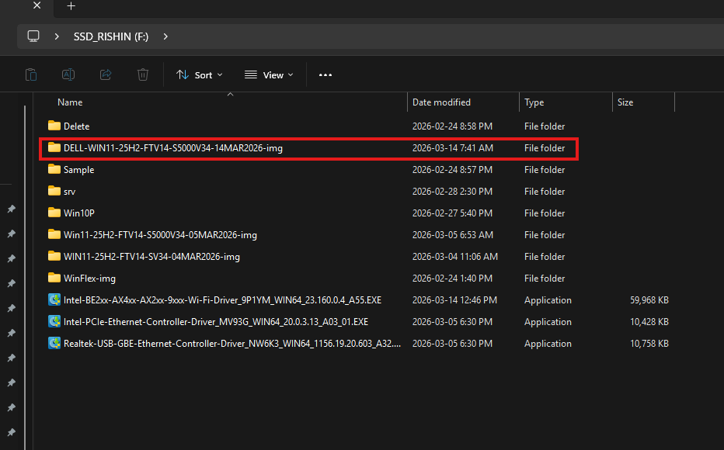Open the Sort dropdown
The image size is (724, 450).
tap(200, 74)
